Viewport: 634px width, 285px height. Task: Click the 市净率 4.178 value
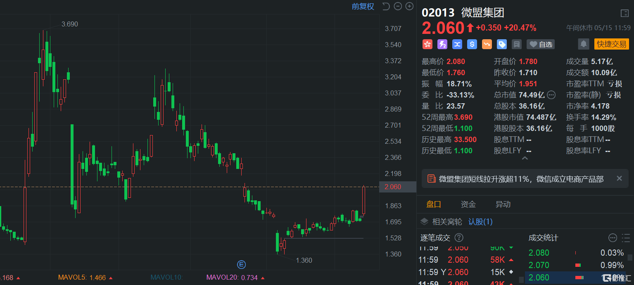(601, 106)
